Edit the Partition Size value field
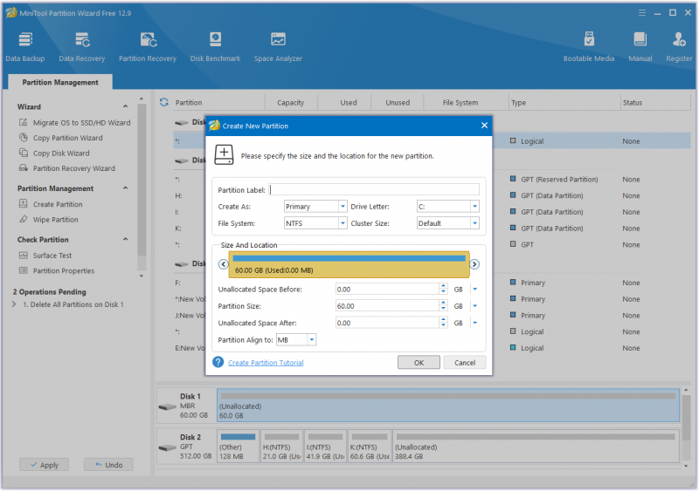Image resolution: width=699 pixels, height=491 pixels. (387, 306)
